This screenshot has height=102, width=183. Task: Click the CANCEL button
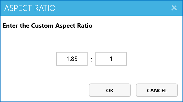click(x=157, y=90)
